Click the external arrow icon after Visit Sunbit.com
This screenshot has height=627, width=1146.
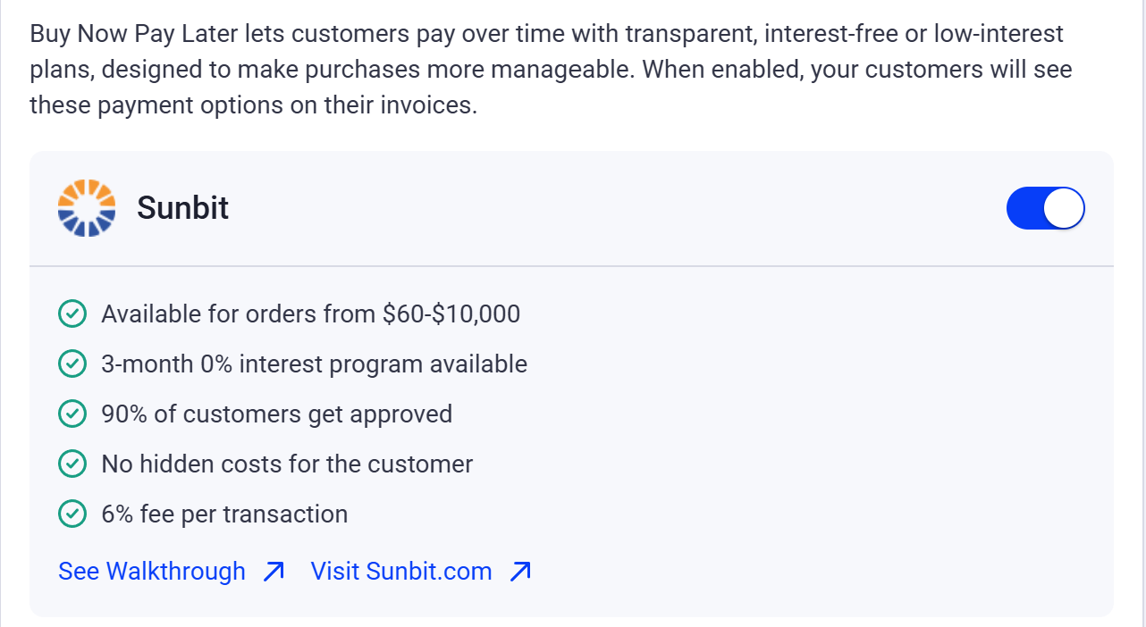click(520, 572)
